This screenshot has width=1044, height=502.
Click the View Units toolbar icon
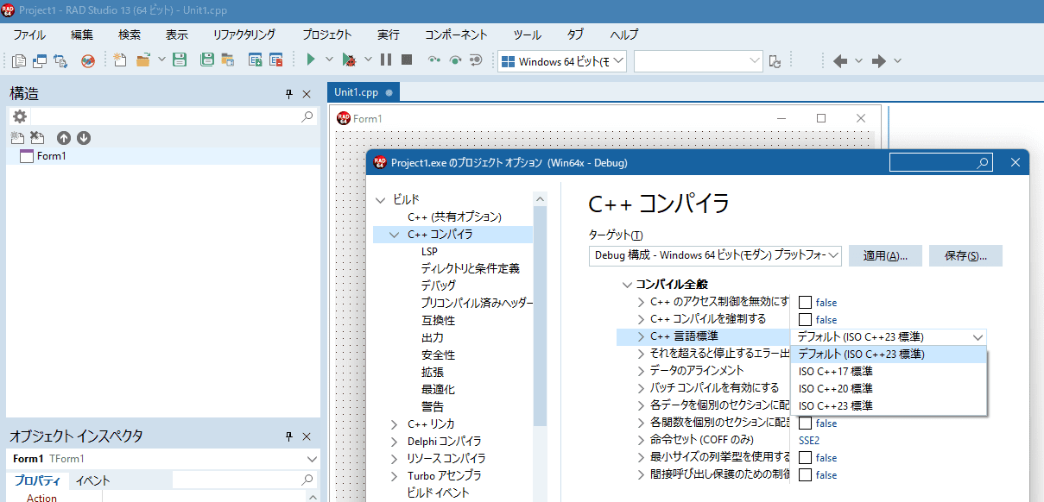pos(19,60)
